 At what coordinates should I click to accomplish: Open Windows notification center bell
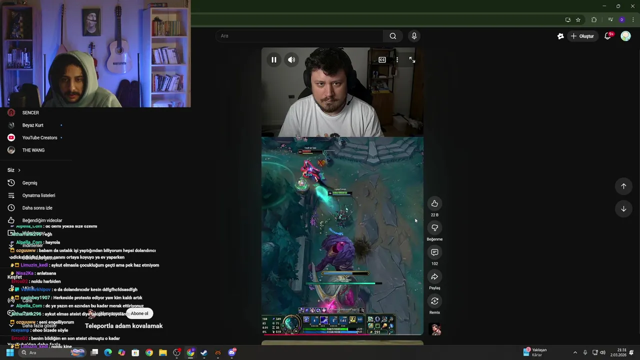pos(632,352)
